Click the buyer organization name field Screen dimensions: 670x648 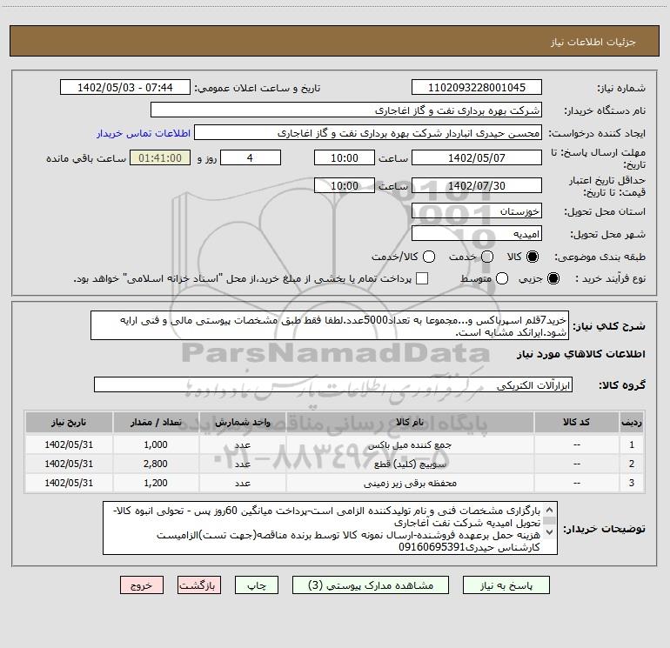[346, 110]
